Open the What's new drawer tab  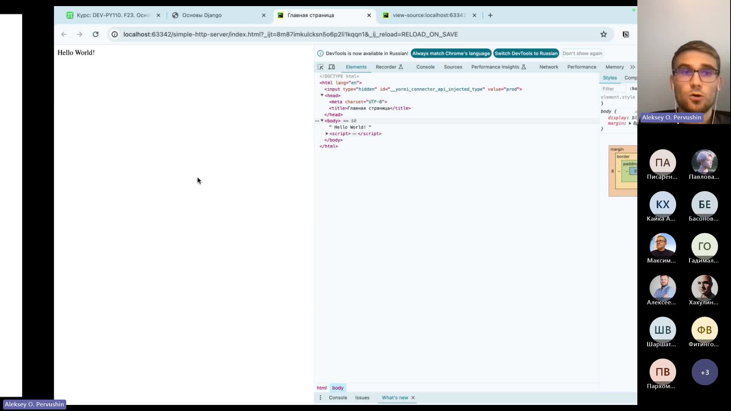395,398
